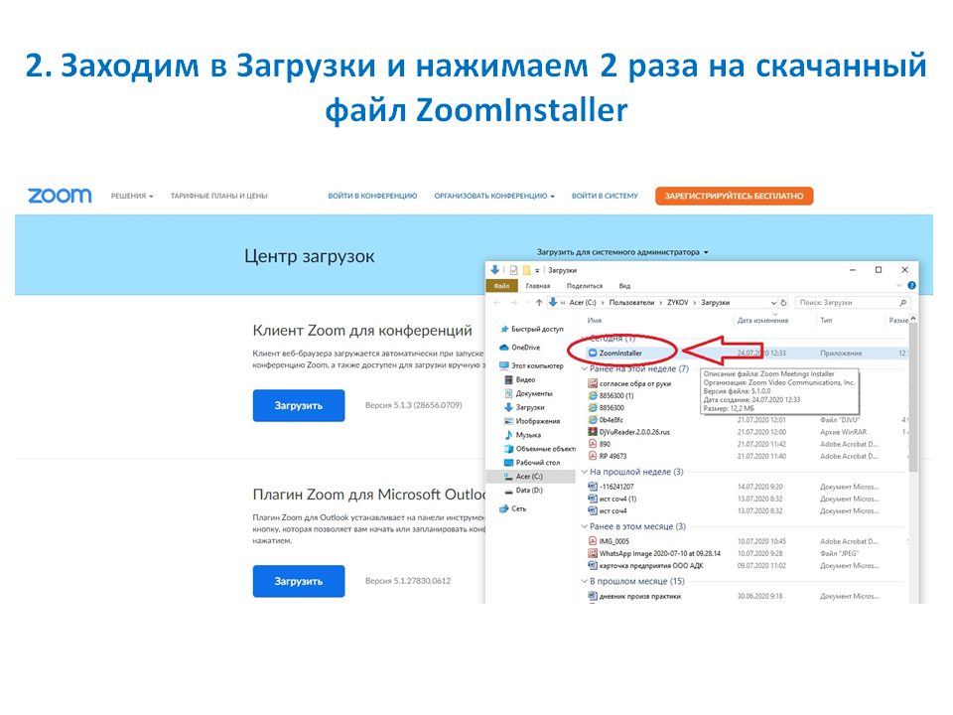Viewport: 953px width, 715px height.
Task: Select the DjVuReader.2.0.0.26.rus archive
Action: (593, 431)
